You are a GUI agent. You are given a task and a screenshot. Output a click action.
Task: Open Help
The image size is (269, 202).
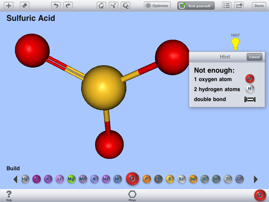(9, 195)
